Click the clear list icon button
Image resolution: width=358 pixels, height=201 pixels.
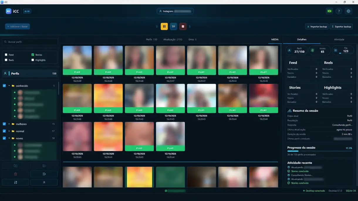(x=44, y=174)
